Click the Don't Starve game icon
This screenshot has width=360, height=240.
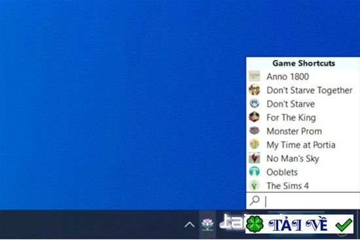point(255,104)
